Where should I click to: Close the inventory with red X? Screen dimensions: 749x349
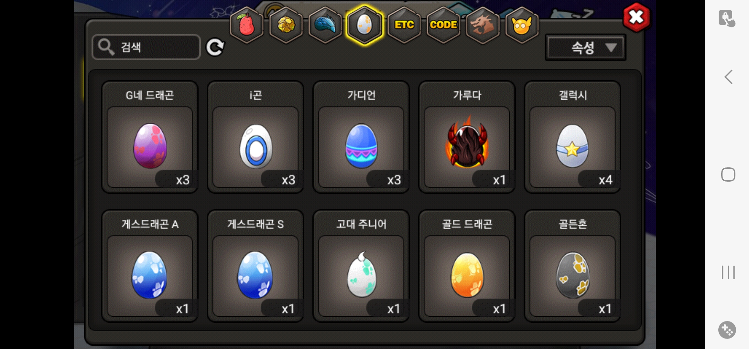(636, 17)
